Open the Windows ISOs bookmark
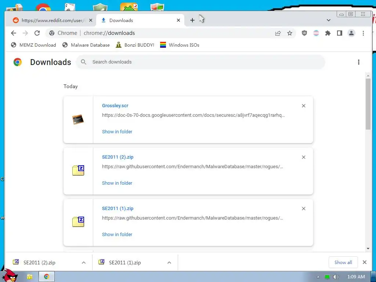The image size is (376, 282). [180, 45]
